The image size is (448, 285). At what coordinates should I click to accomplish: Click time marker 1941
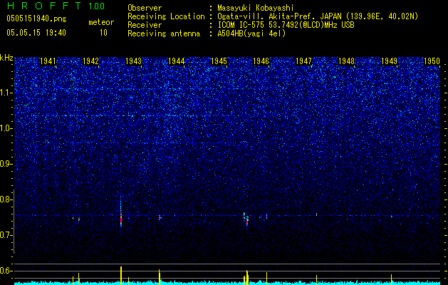coord(48,61)
